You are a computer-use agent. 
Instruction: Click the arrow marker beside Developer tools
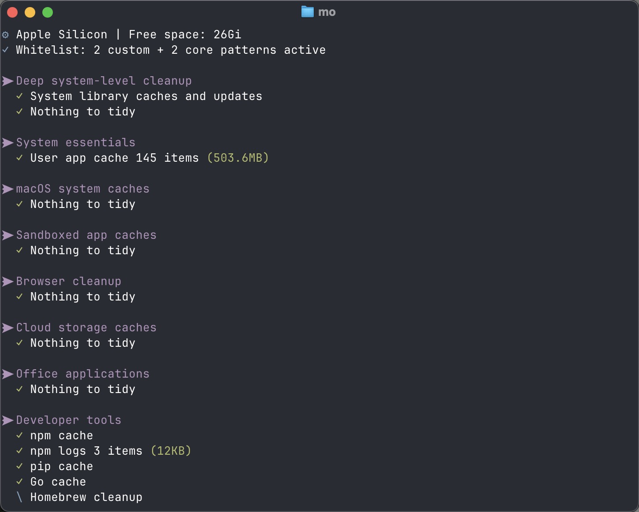coord(7,420)
